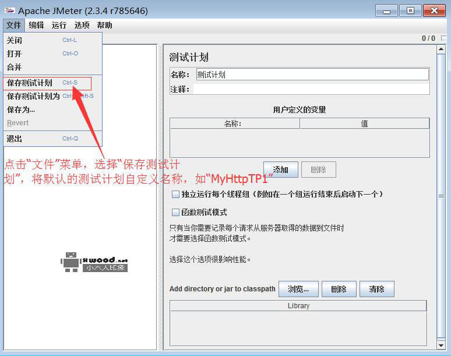Click the classpath 删除 button
Viewport: 451px width, 356px height.
pos(339,289)
